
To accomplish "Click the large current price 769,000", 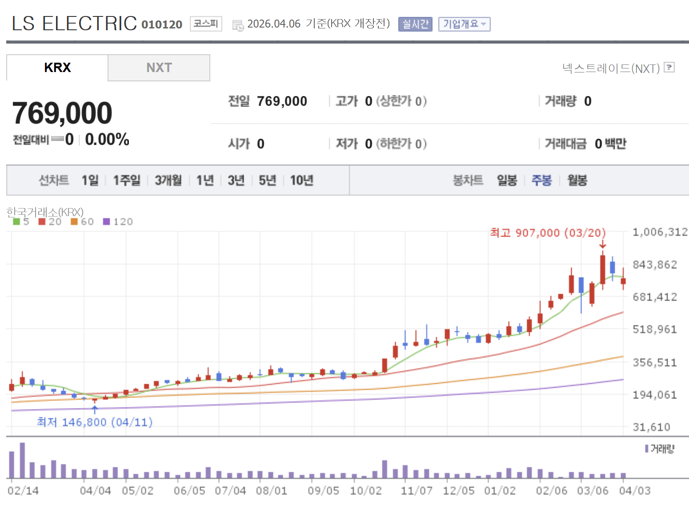I will click(x=62, y=113).
